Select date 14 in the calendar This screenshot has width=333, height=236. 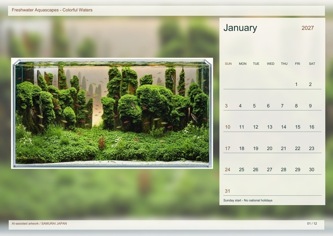point(283,127)
